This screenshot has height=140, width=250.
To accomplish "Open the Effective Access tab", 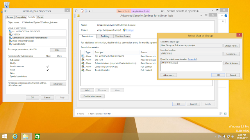I will click(x=122, y=36).
